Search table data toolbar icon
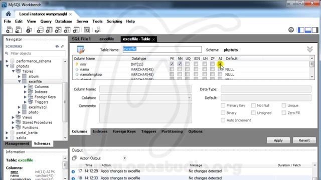Screen dimensions: 321x180 pyautogui.click(x=87, y=30)
